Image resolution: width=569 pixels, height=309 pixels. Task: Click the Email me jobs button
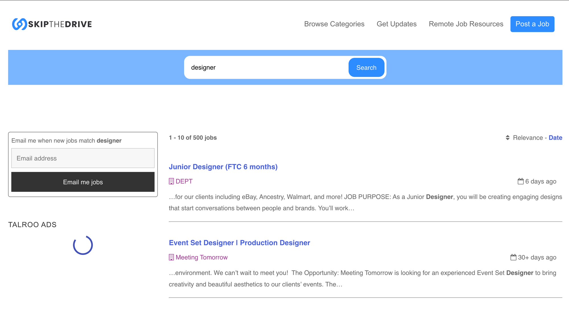(83, 182)
